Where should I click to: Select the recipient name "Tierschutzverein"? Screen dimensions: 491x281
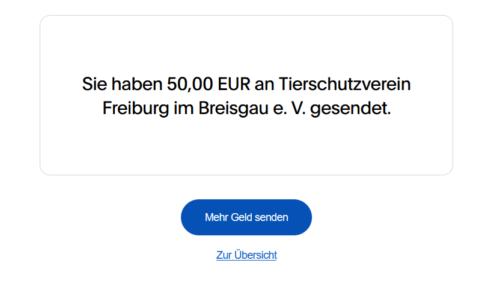pos(345,84)
